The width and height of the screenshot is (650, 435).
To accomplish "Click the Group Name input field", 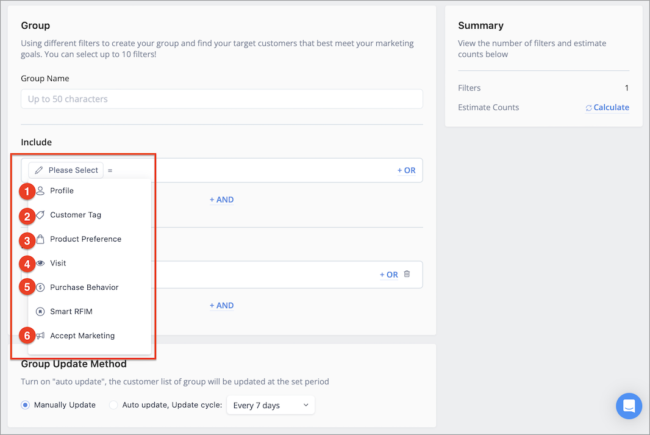I will (221, 99).
